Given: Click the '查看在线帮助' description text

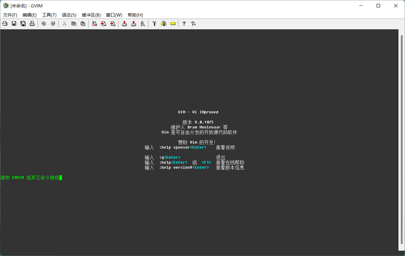Looking at the screenshot, I should click(230, 162).
